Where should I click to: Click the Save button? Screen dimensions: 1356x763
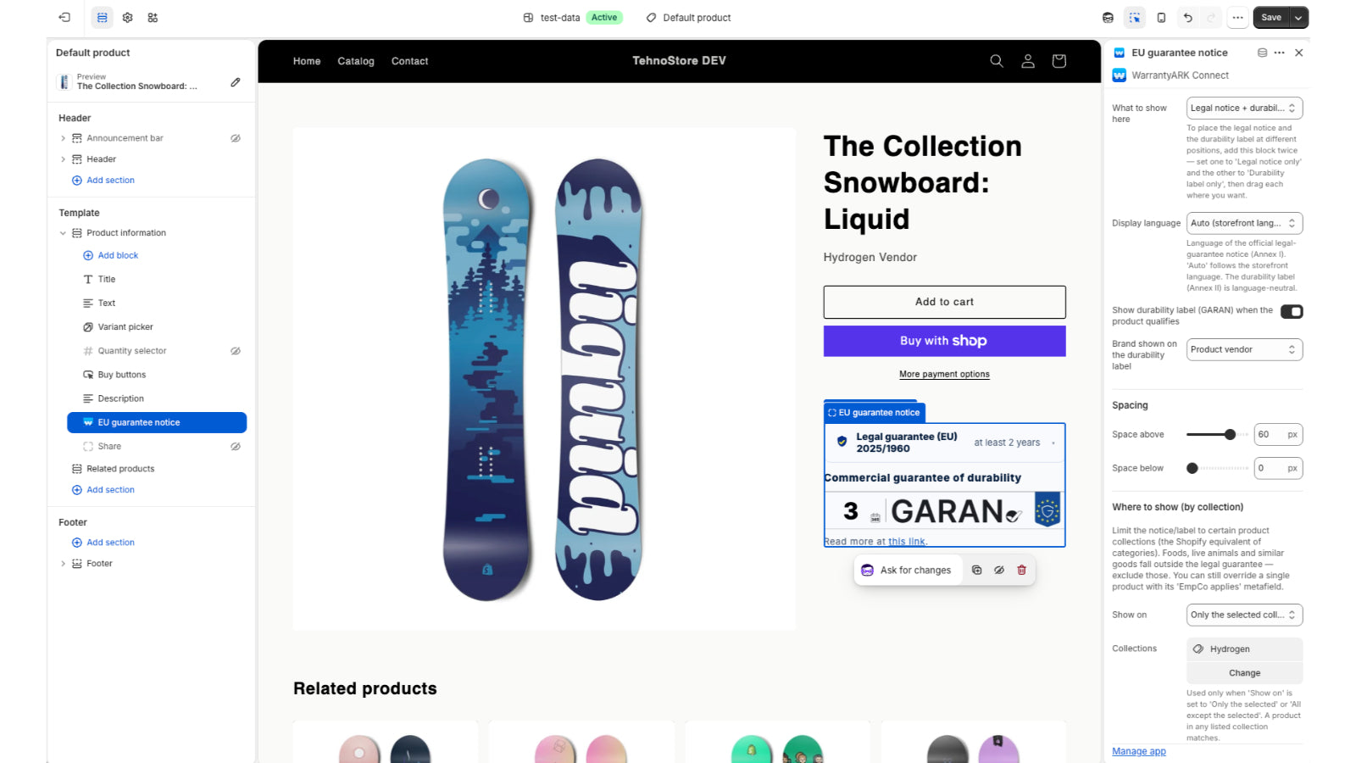pyautogui.click(x=1271, y=17)
